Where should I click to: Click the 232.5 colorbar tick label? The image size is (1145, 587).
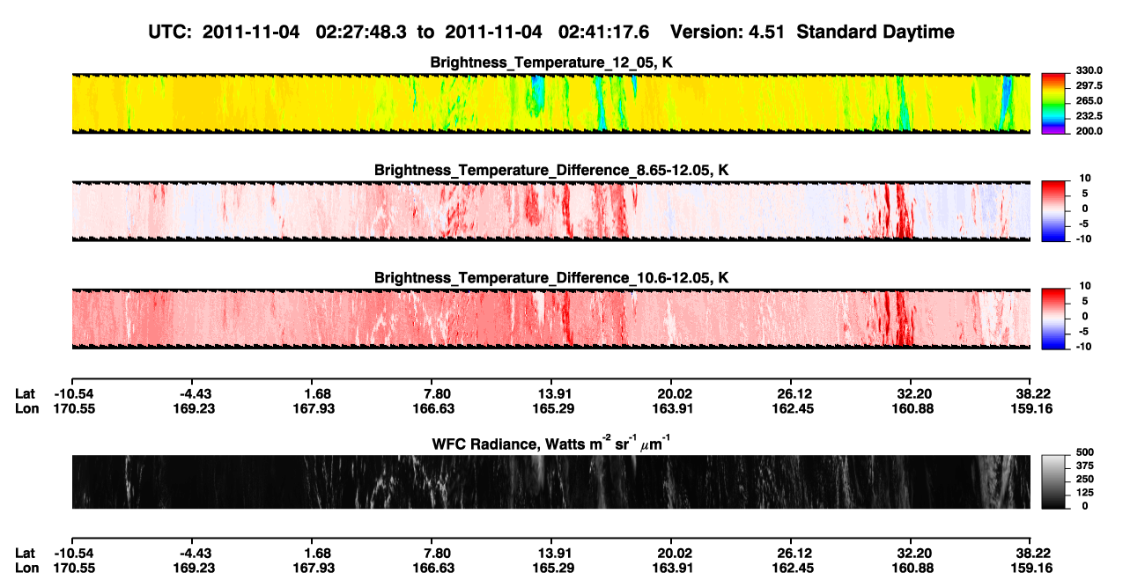(1090, 116)
